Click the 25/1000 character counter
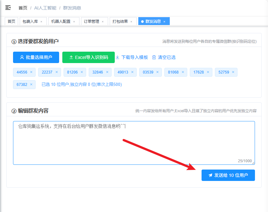The image size is (268, 212). (245, 161)
